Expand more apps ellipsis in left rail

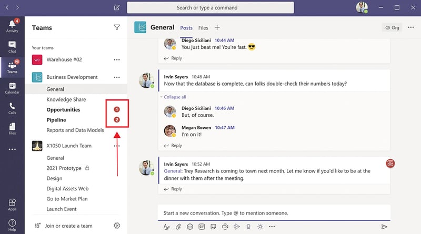[x=12, y=149]
